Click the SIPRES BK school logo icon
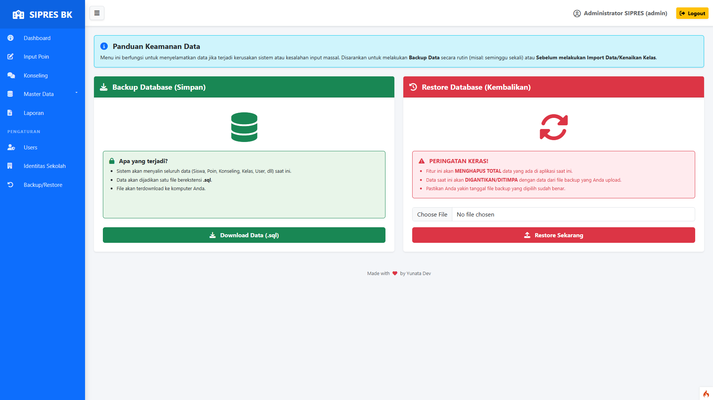Viewport: 713px width, 400px height. click(18, 15)
